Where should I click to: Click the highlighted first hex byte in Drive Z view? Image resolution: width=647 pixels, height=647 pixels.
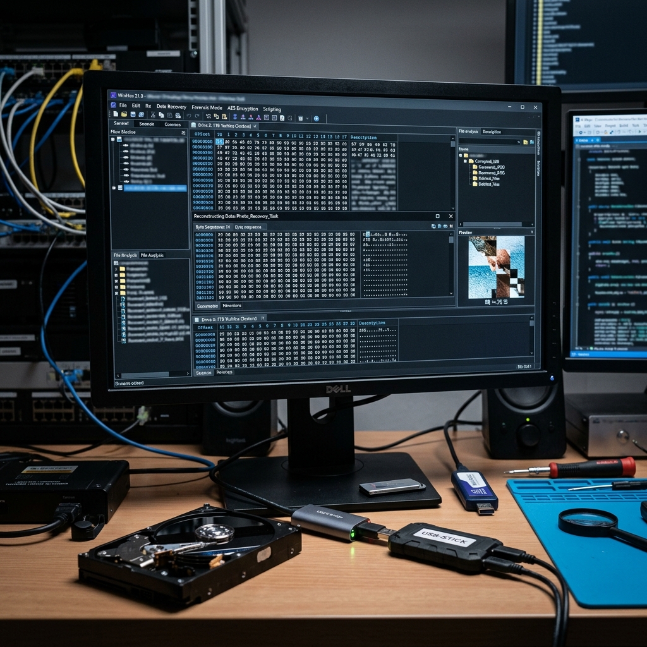[219, 142]
